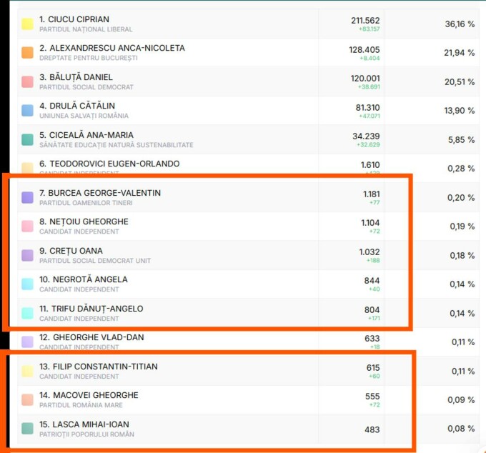This screenshot has width=486, height=453.
Task: Click the 128.405 vote total
Action: [365, 49]
